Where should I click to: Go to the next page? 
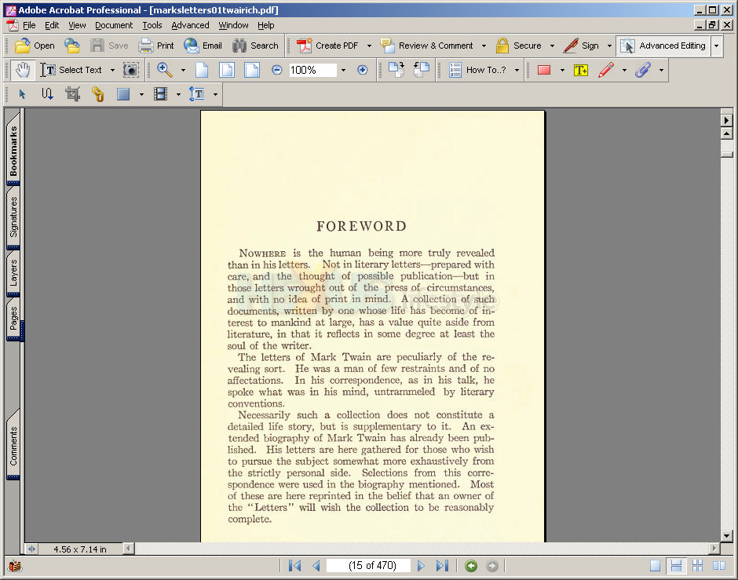click(x=421, y=565)
